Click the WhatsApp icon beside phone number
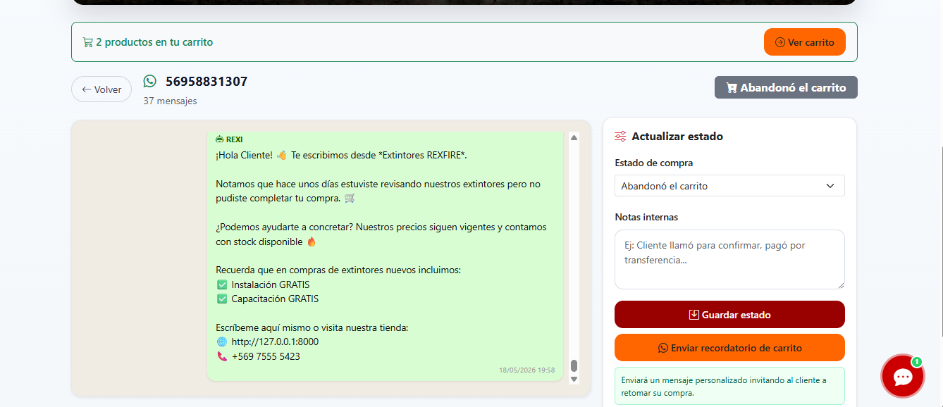 (x=149, y=82)
